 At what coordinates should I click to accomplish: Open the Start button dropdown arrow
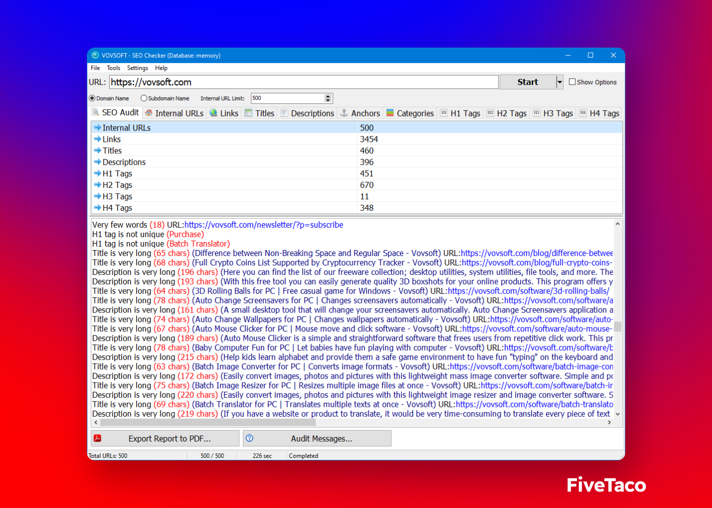559,82
